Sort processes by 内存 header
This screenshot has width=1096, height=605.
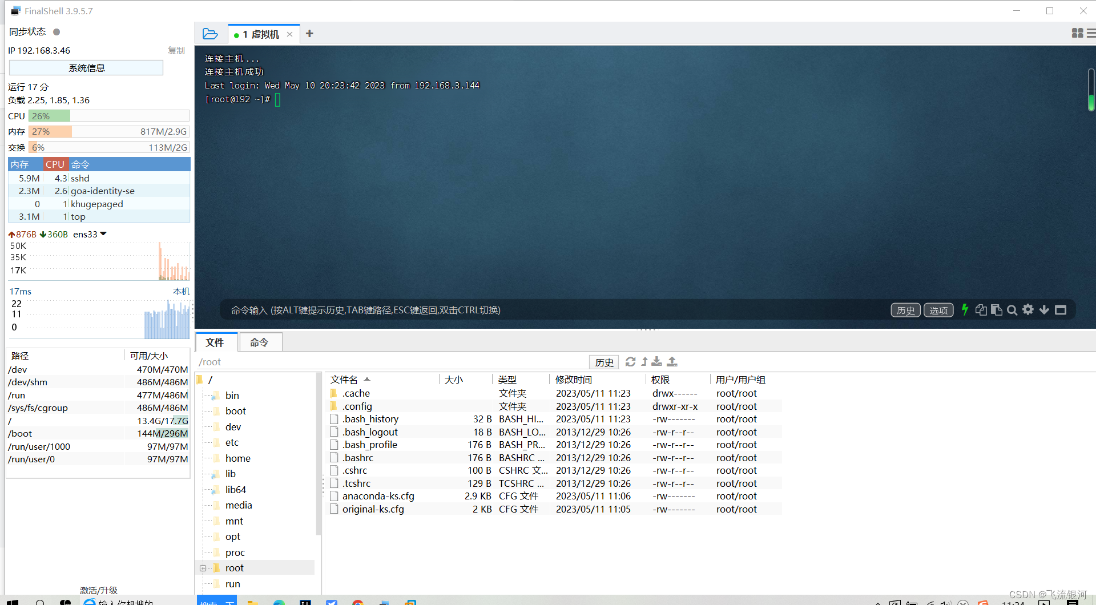tap(26, 164)
